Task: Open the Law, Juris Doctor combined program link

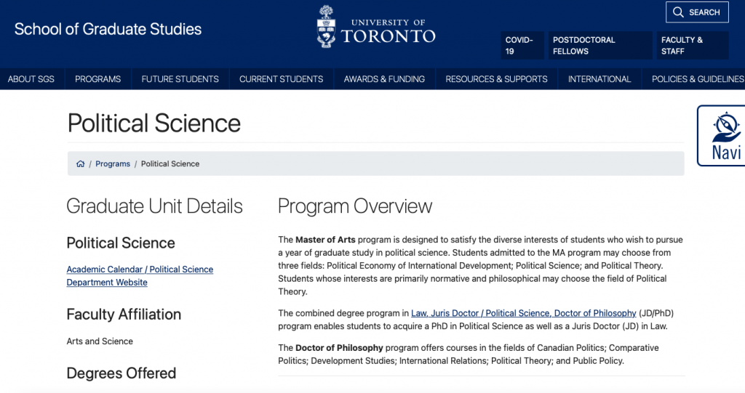Action: [523, 313]
